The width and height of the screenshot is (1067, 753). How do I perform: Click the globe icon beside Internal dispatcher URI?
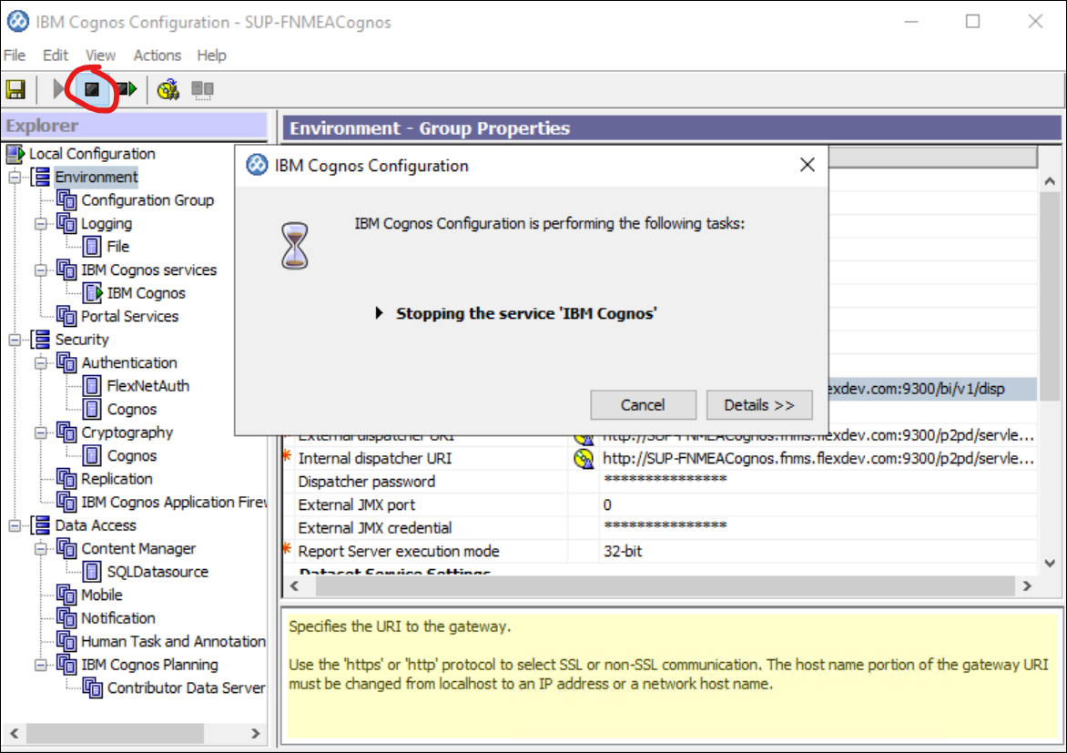(584, 459)
